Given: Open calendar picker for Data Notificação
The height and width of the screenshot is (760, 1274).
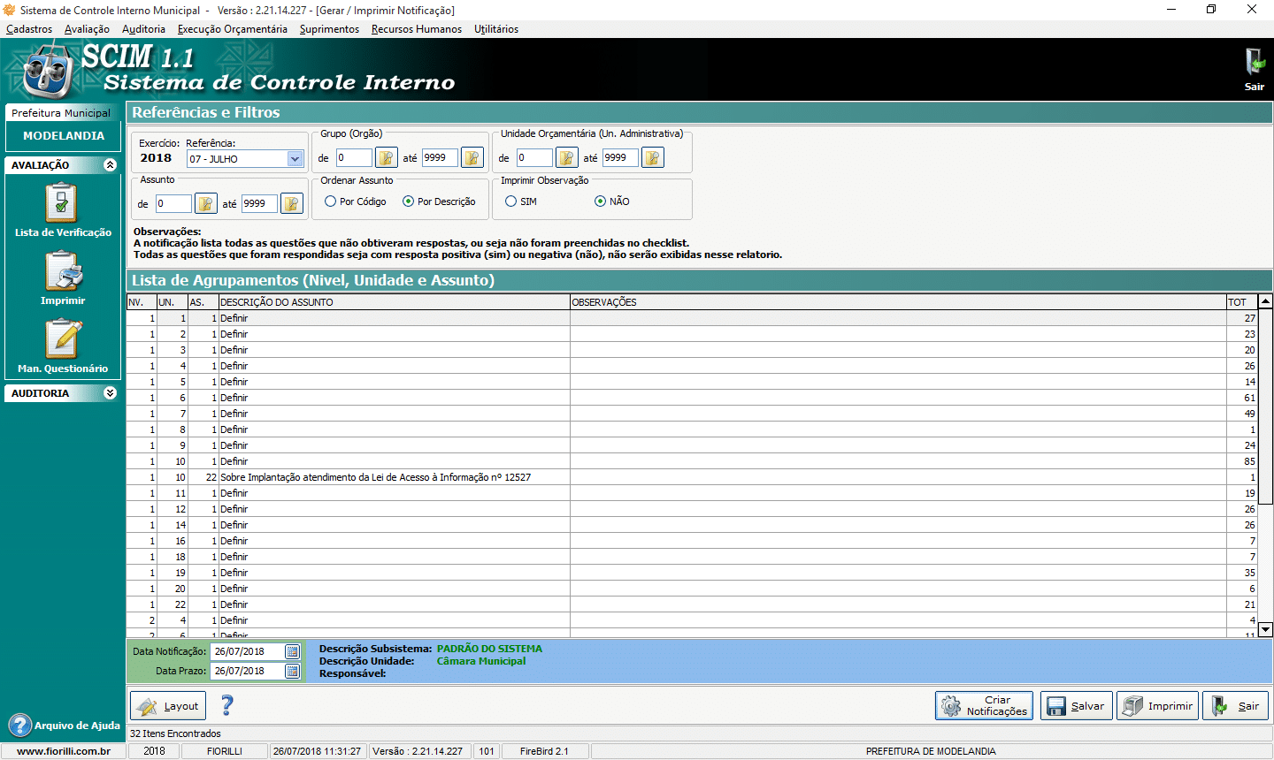Looking at the screenshot, I should point(292,651).
